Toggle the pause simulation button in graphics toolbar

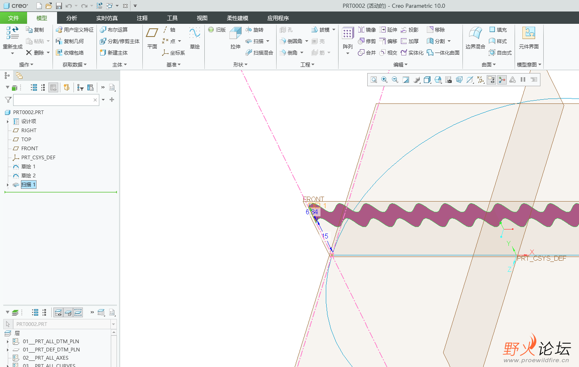[x=523, y=80]
